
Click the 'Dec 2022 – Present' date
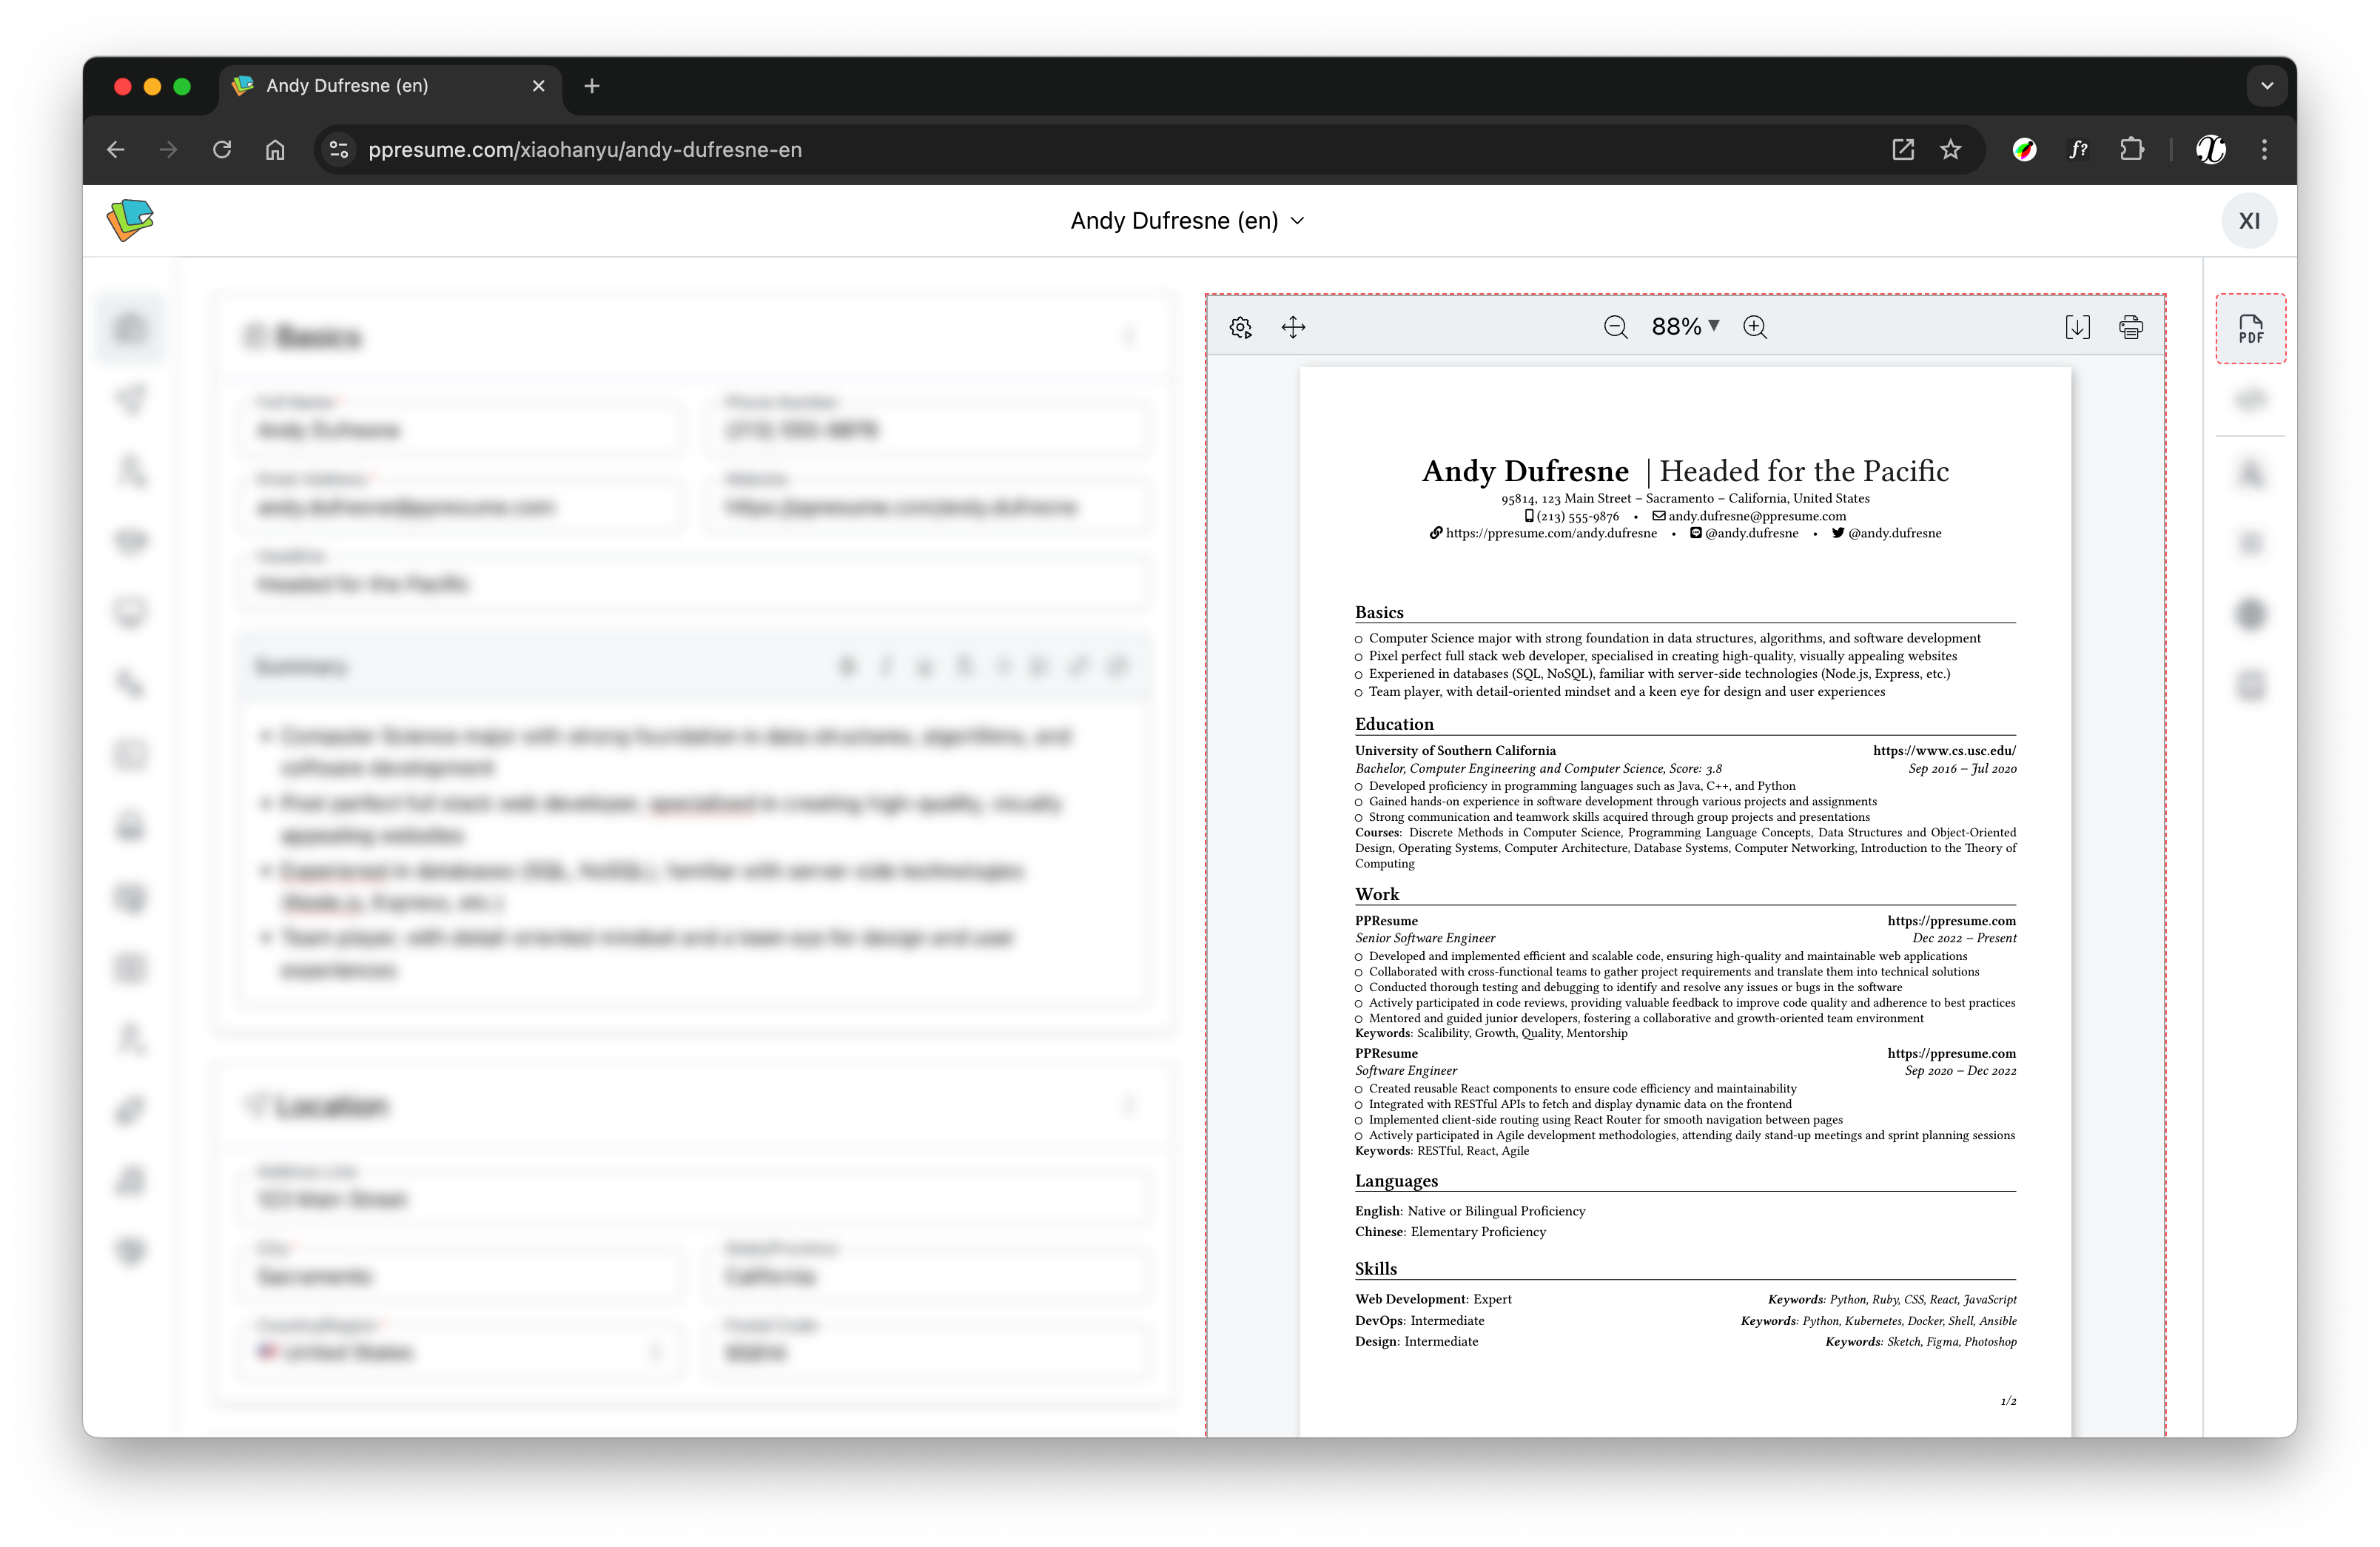(x=1964, y=938)
